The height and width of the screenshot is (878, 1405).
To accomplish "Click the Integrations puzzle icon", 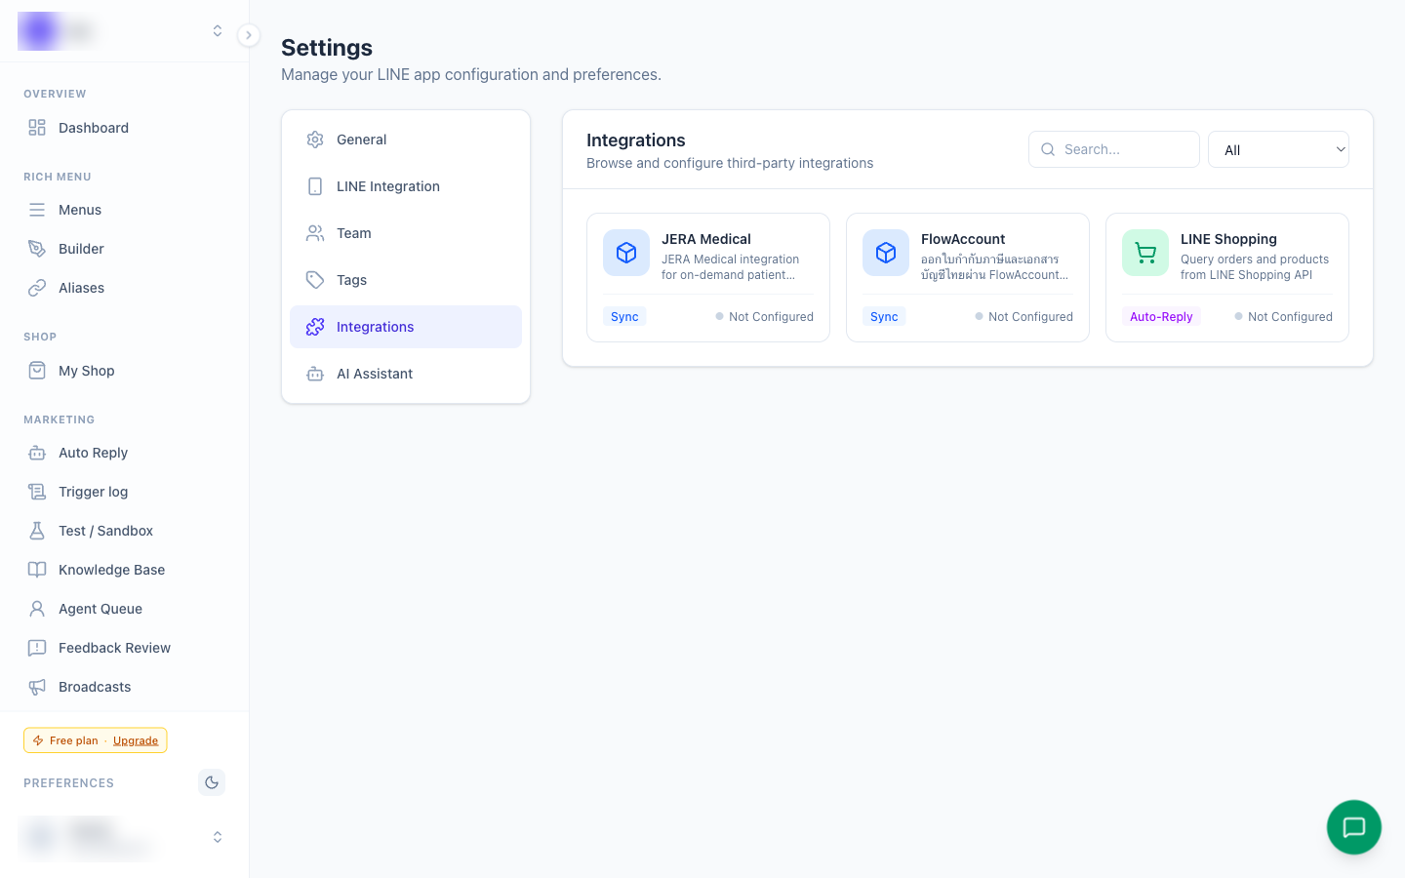I will pyautogui.click(x=315, y=327).
